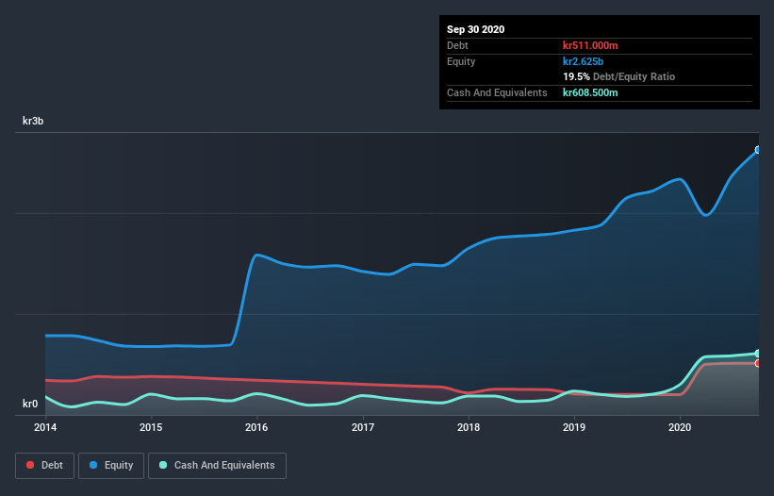Image resolution: width=774 pixels, height=496 pixels.
Task: Click the 2016 x-axis label
Action: tap(256, 427)
